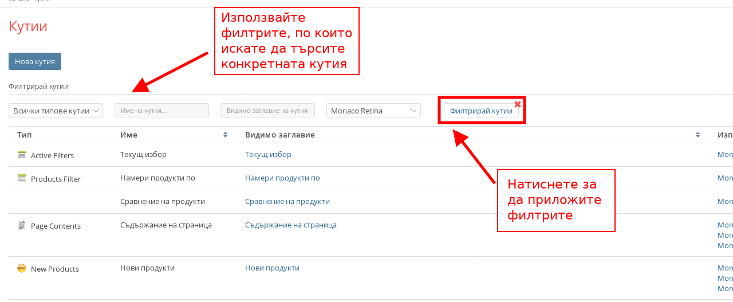Viewport: 733px width, 302px height.
Task: Open the Текущ избор link
Action: click(268, 155)
